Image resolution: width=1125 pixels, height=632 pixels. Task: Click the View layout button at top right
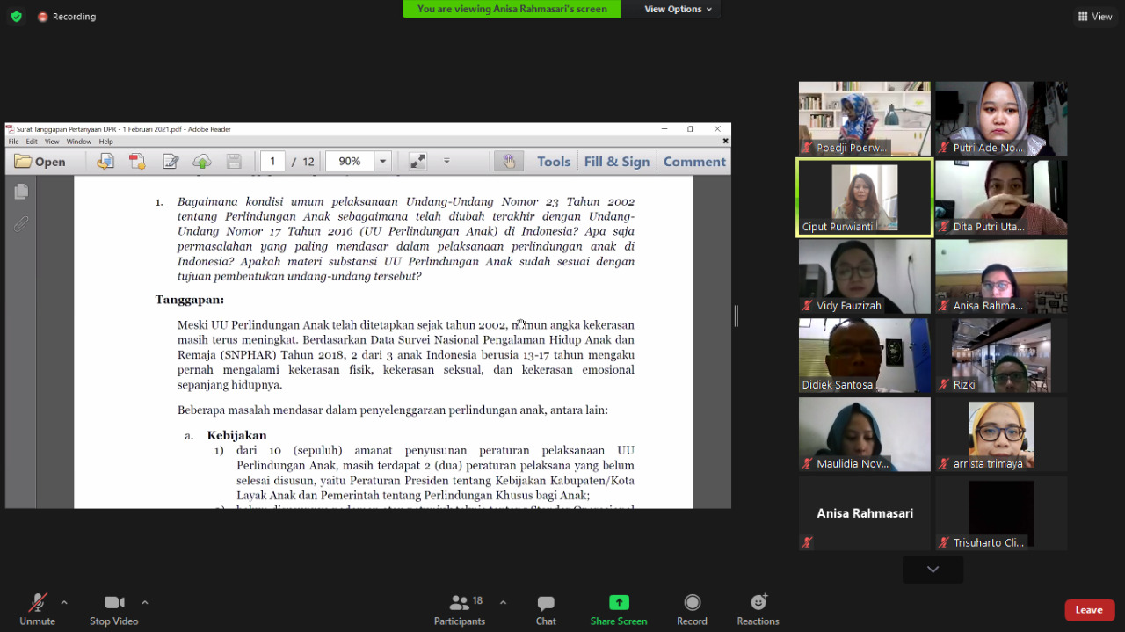[1095, 17]
